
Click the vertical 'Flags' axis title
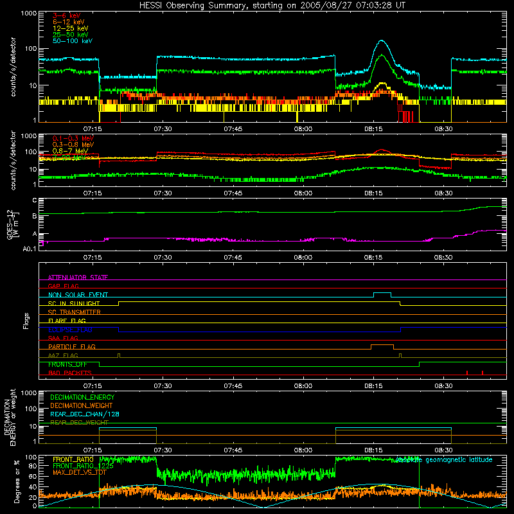[26, 321]
